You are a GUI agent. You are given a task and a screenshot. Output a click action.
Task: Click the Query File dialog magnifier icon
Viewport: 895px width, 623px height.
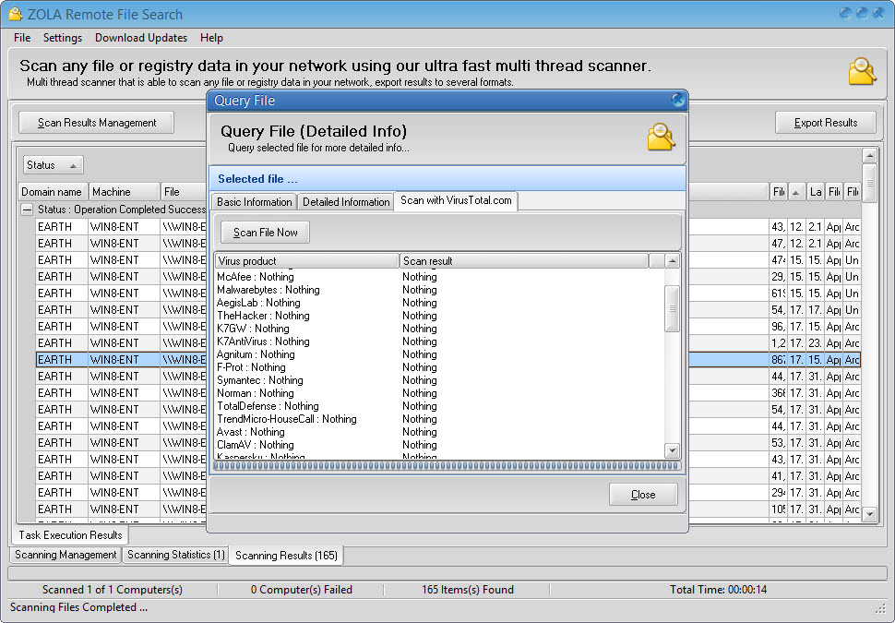(x=661, y=137)
